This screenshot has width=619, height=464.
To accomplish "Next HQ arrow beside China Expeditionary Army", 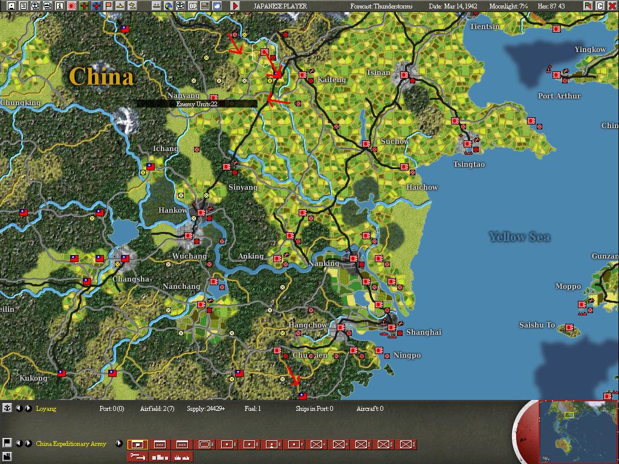I will [x=28, y=443].
